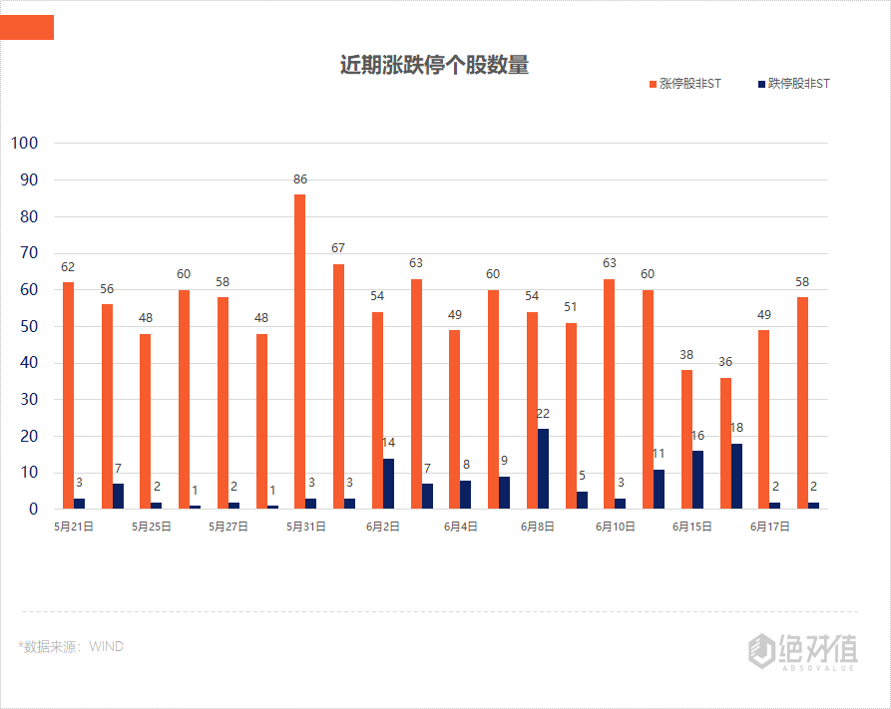The height and width of the screenshot is (709, 891).
Task: Click the navy 跌停股非ST legend swatch
Action: click(x=762, y=85)
